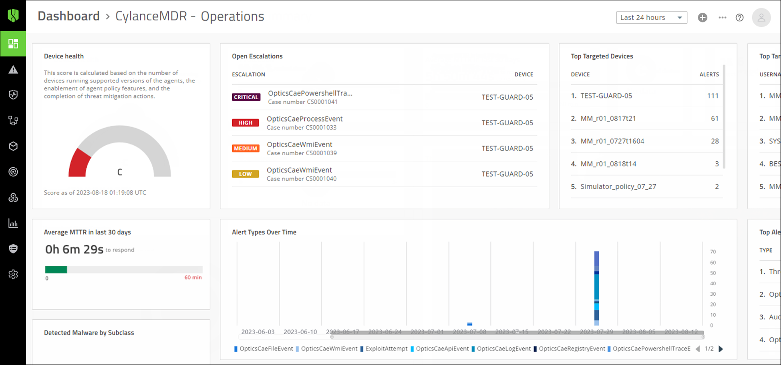
Task: Open the cube assets sidebar icon
Action: click(x=13, y=146)
